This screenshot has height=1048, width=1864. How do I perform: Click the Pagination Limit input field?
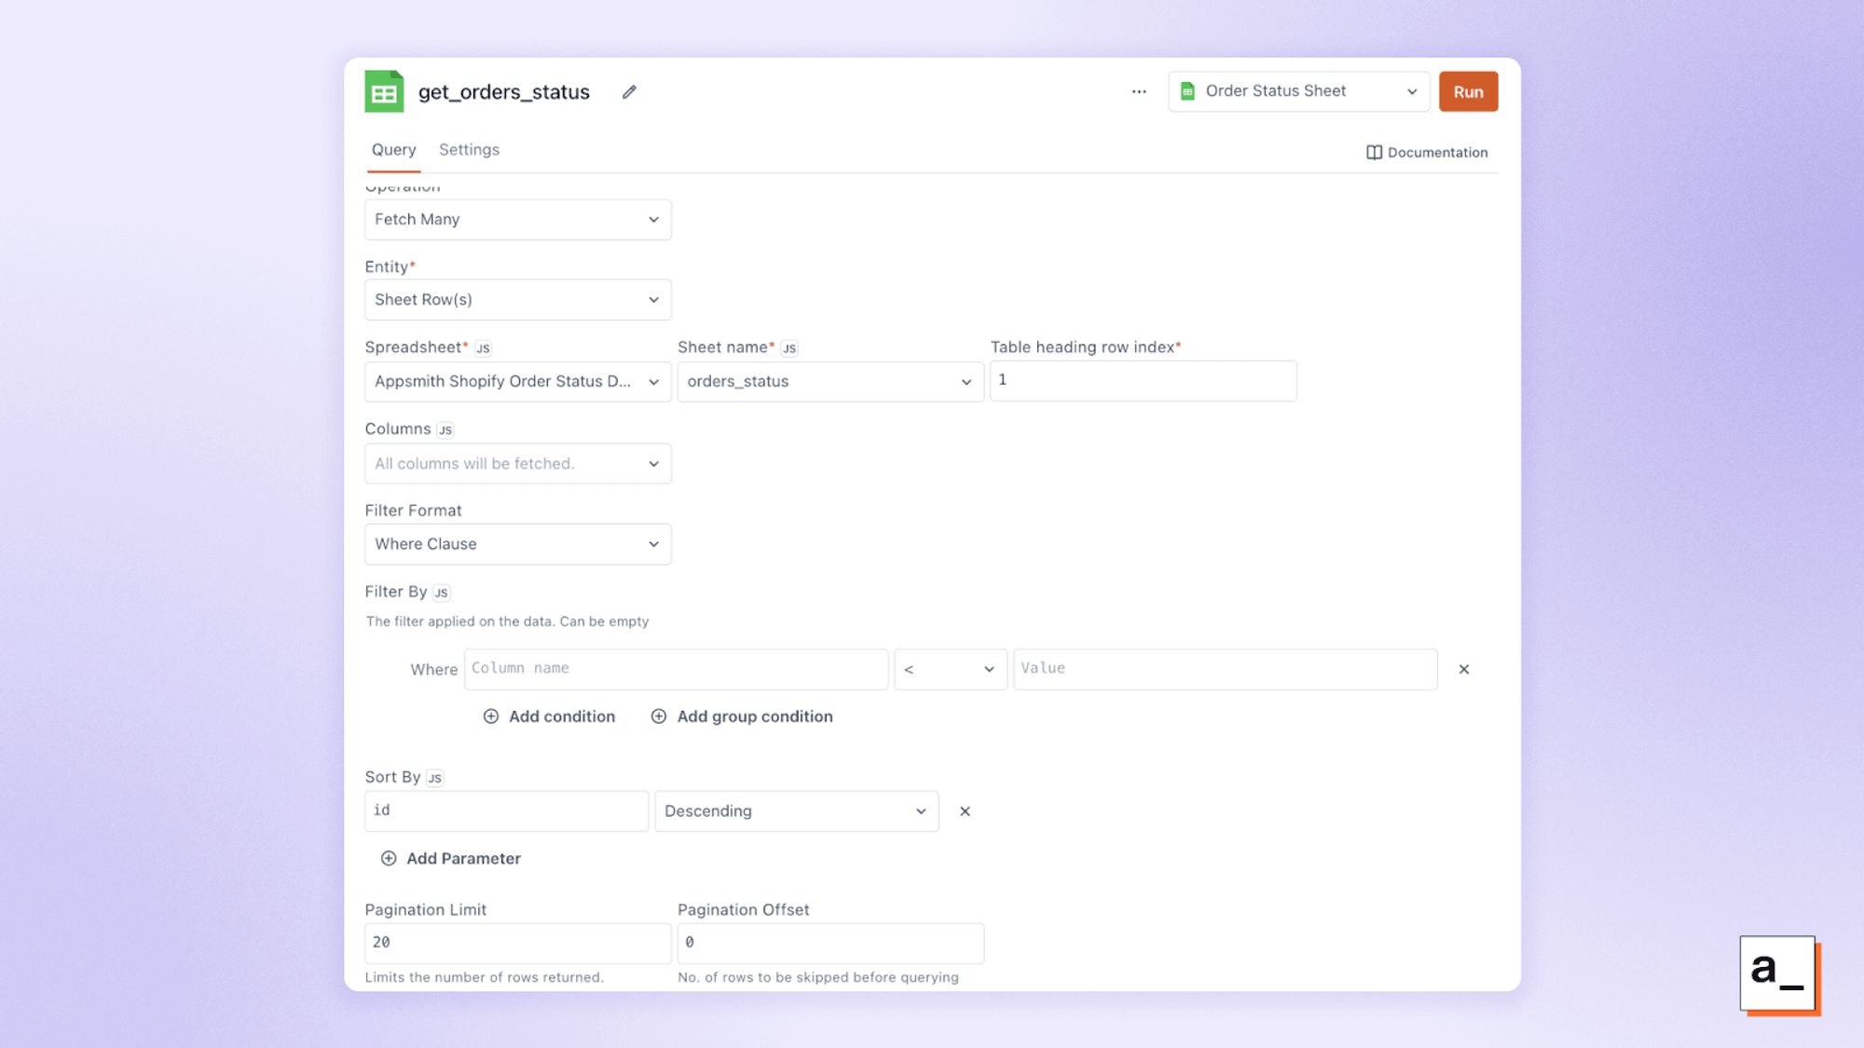click(x=517, y=942)
